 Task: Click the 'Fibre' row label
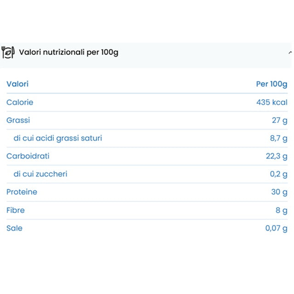tap(16, 210)
